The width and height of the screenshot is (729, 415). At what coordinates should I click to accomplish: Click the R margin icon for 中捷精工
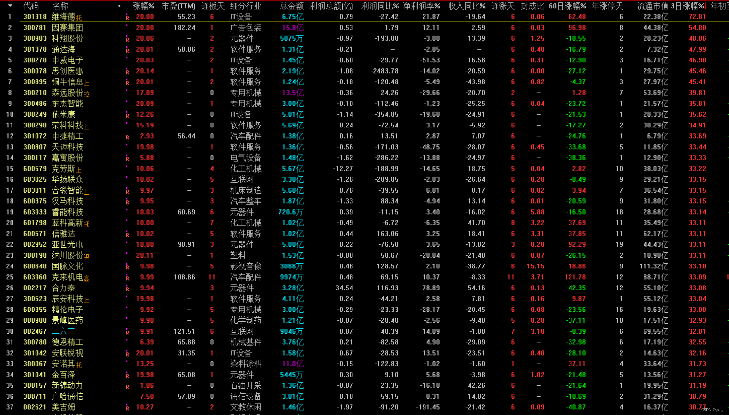click(127, 137)
